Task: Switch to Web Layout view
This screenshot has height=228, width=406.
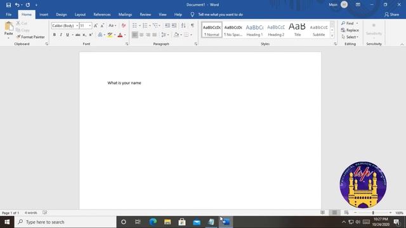Action: (x=346, y=213)
